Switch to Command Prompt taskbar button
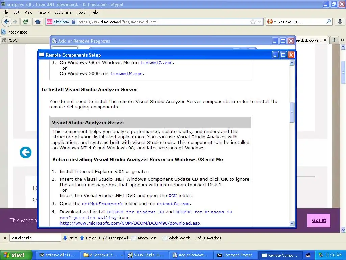The width and height of the screenshot is (346, 260). [235, 255]
